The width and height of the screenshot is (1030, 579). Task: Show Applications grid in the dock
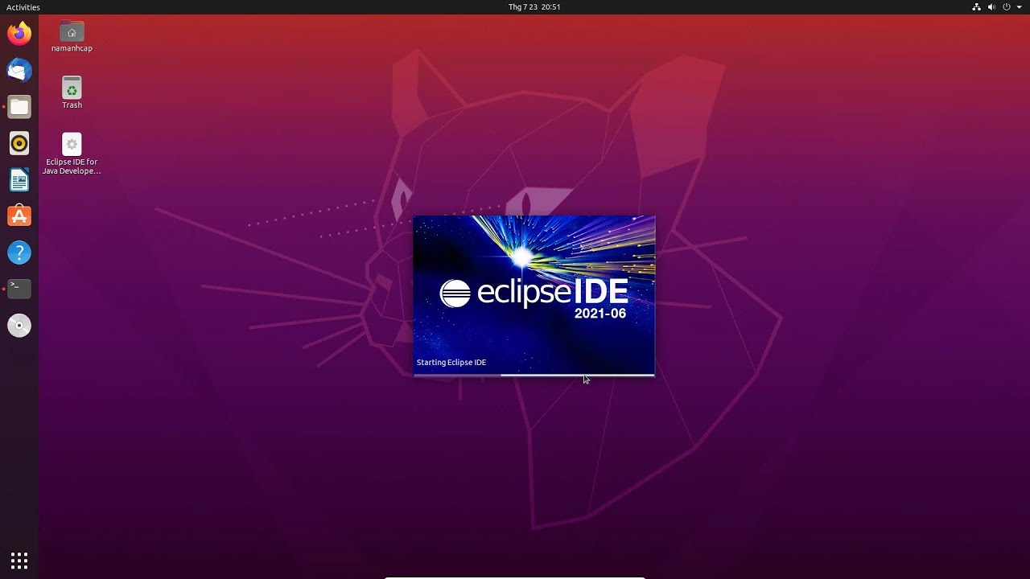(x=19, y=561)
